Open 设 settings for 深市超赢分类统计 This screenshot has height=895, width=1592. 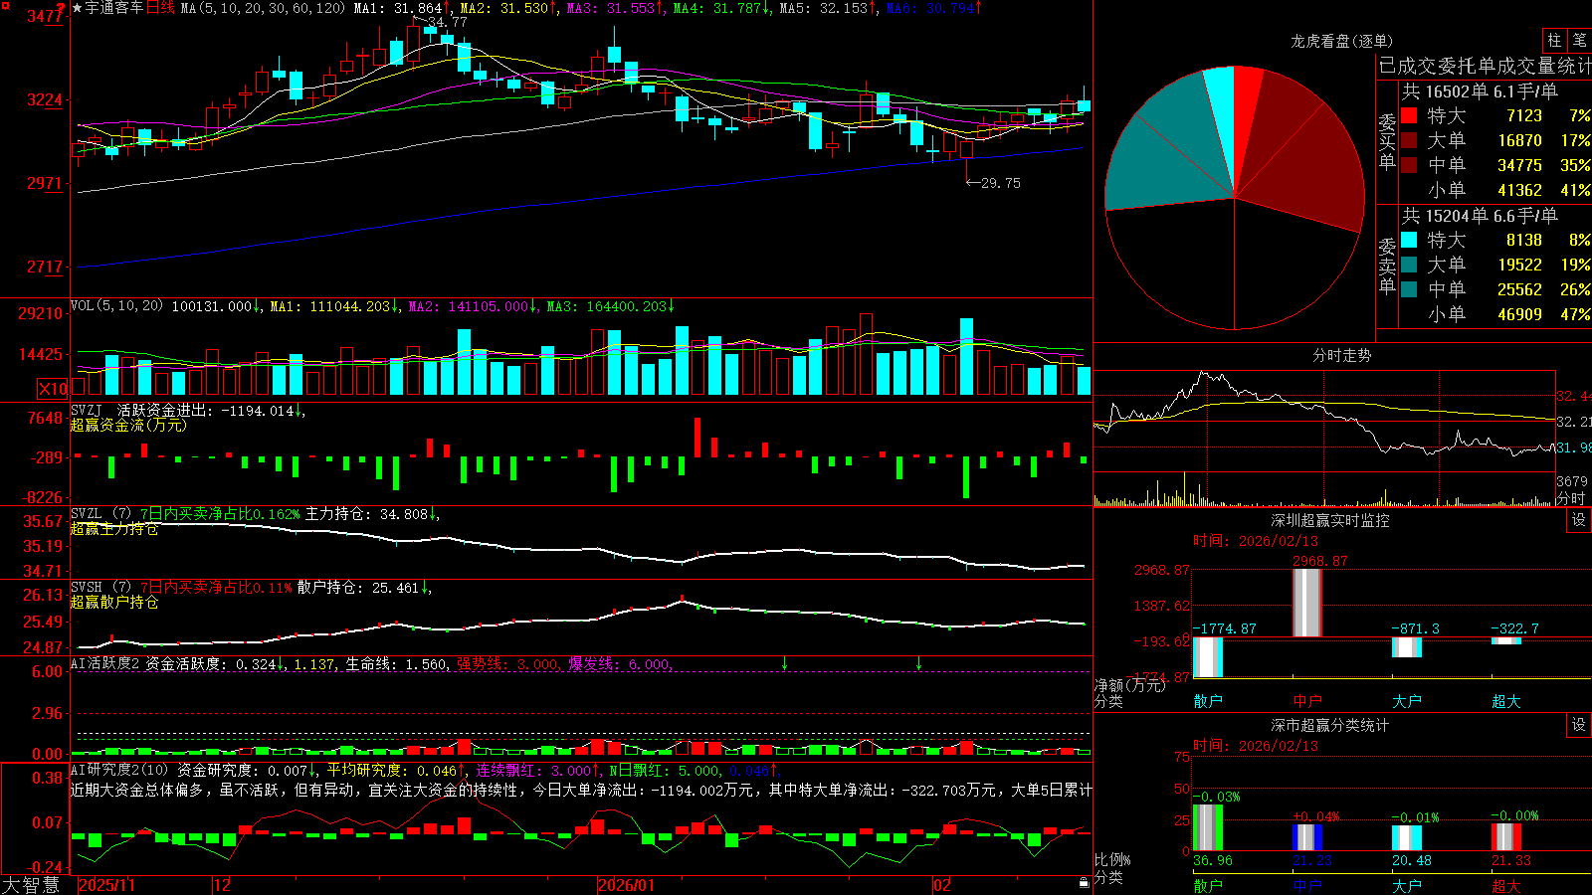tap(1579, 725)
